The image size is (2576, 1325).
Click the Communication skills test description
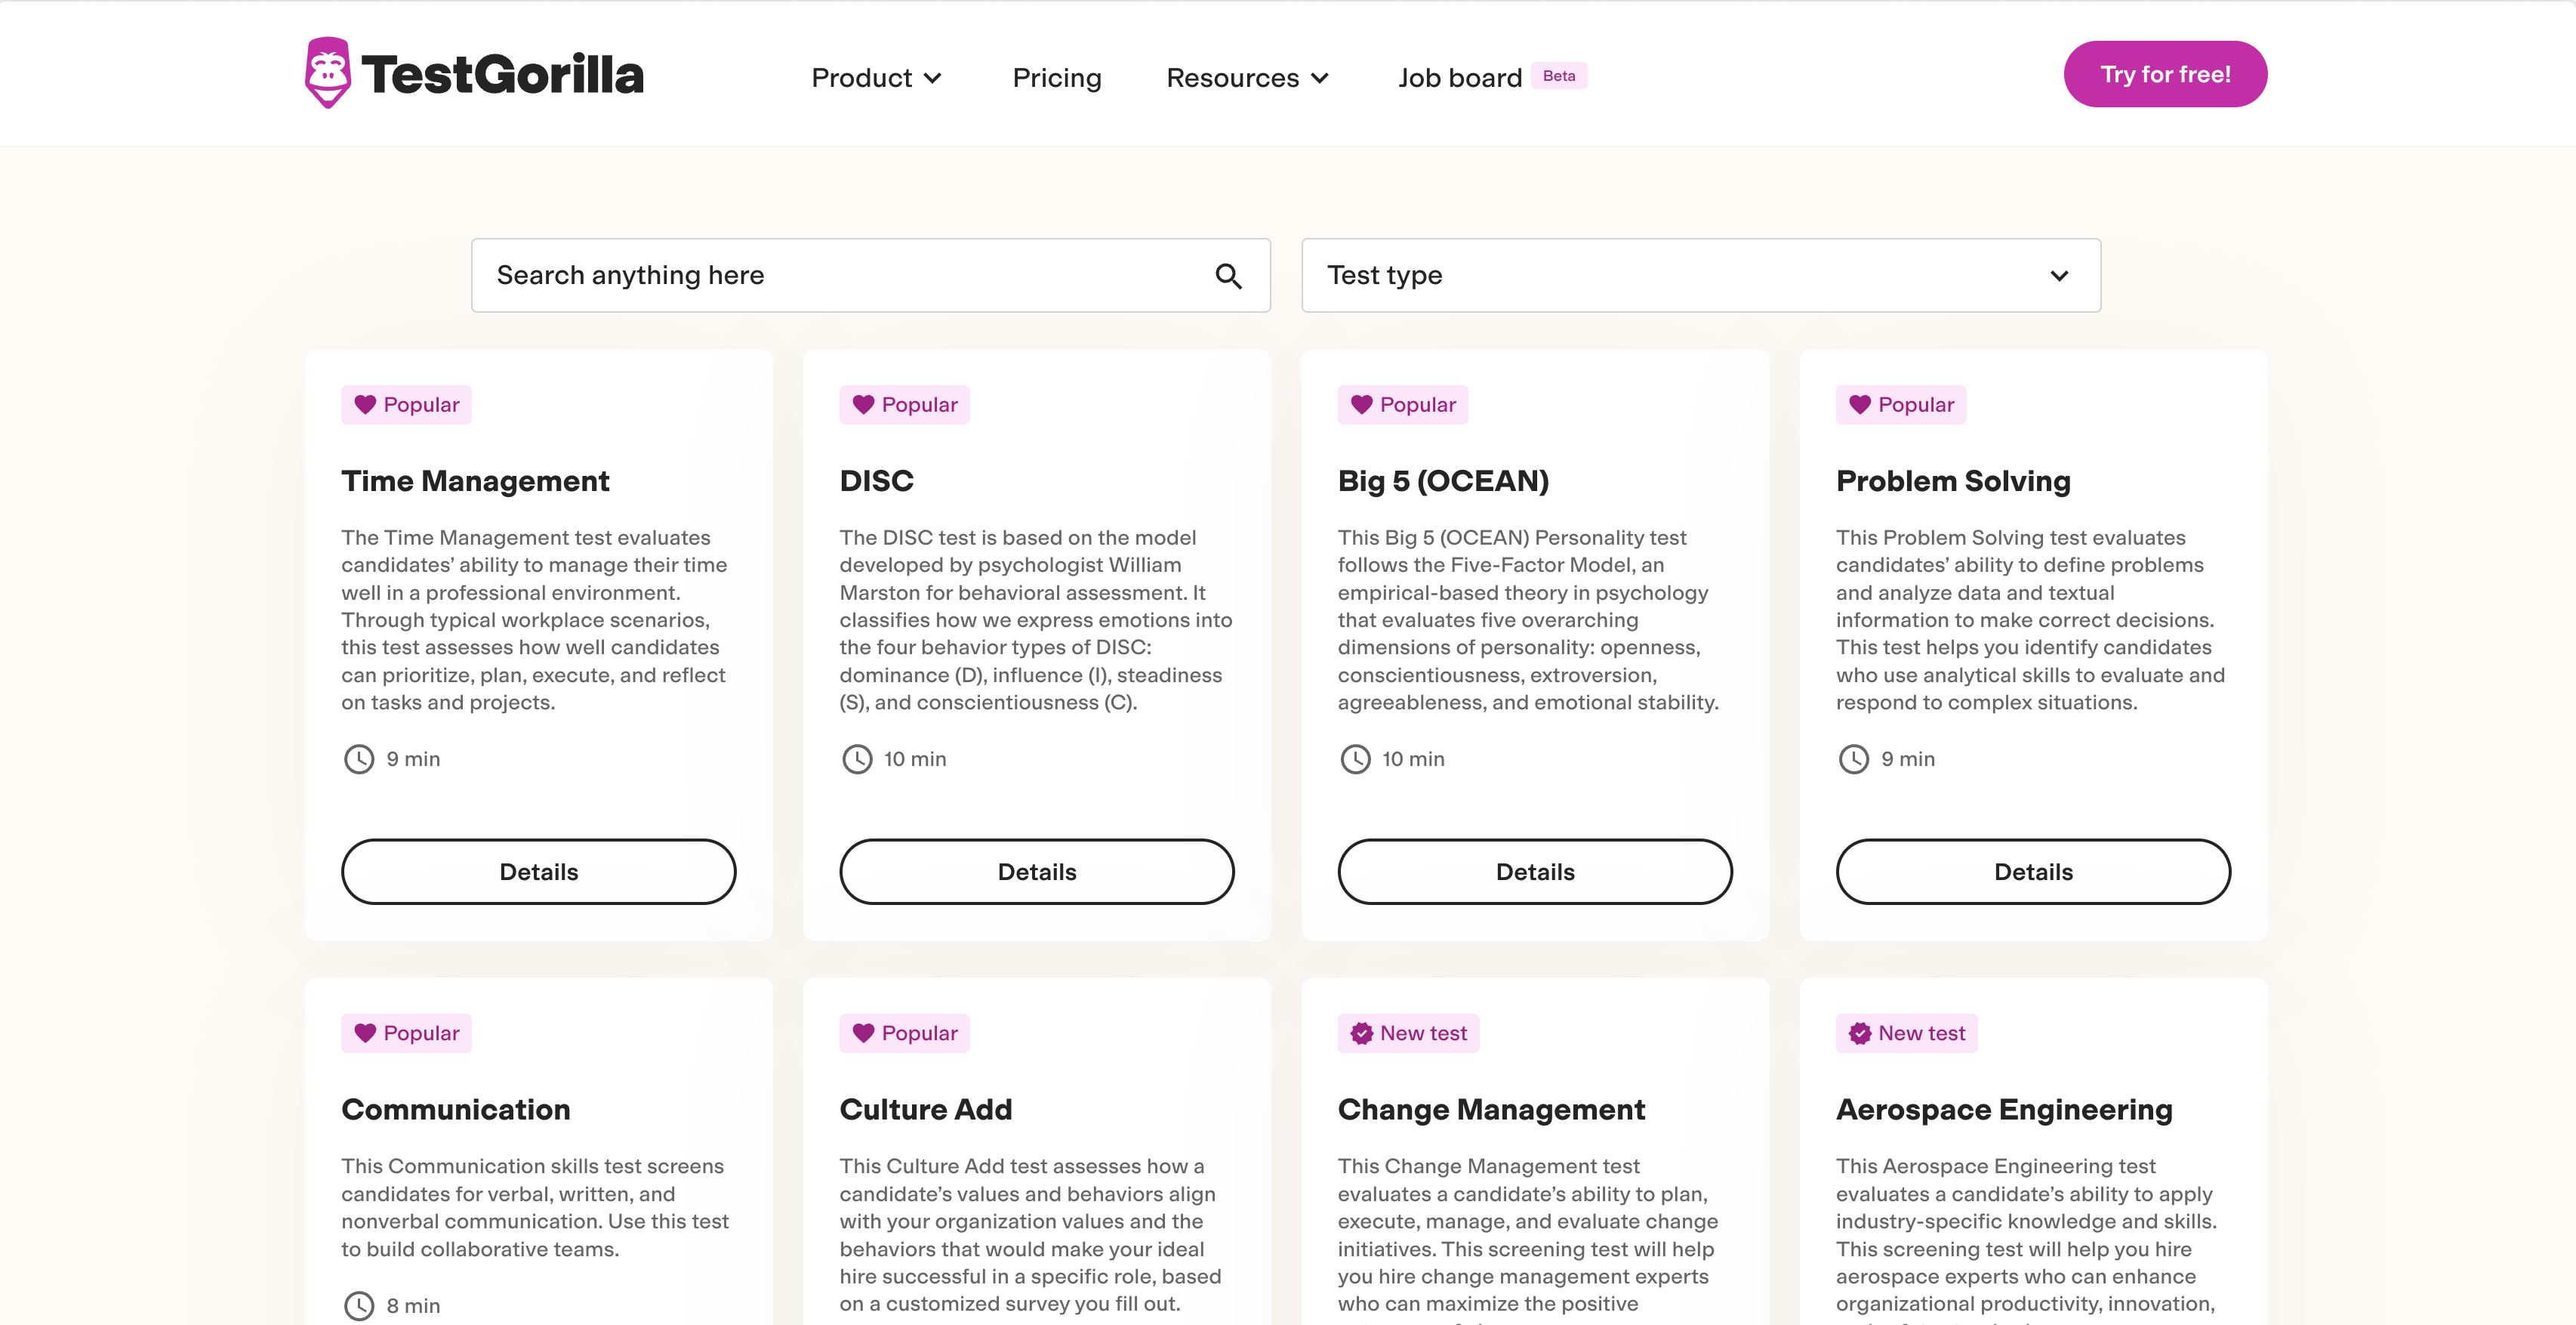coord(535,1208)
